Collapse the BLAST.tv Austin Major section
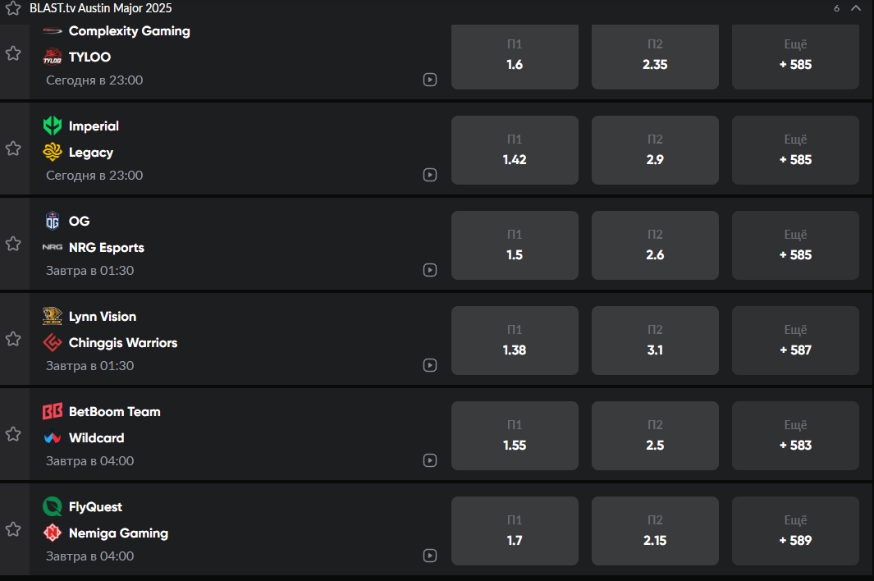The image size is (874, 581). coord(856,8)
